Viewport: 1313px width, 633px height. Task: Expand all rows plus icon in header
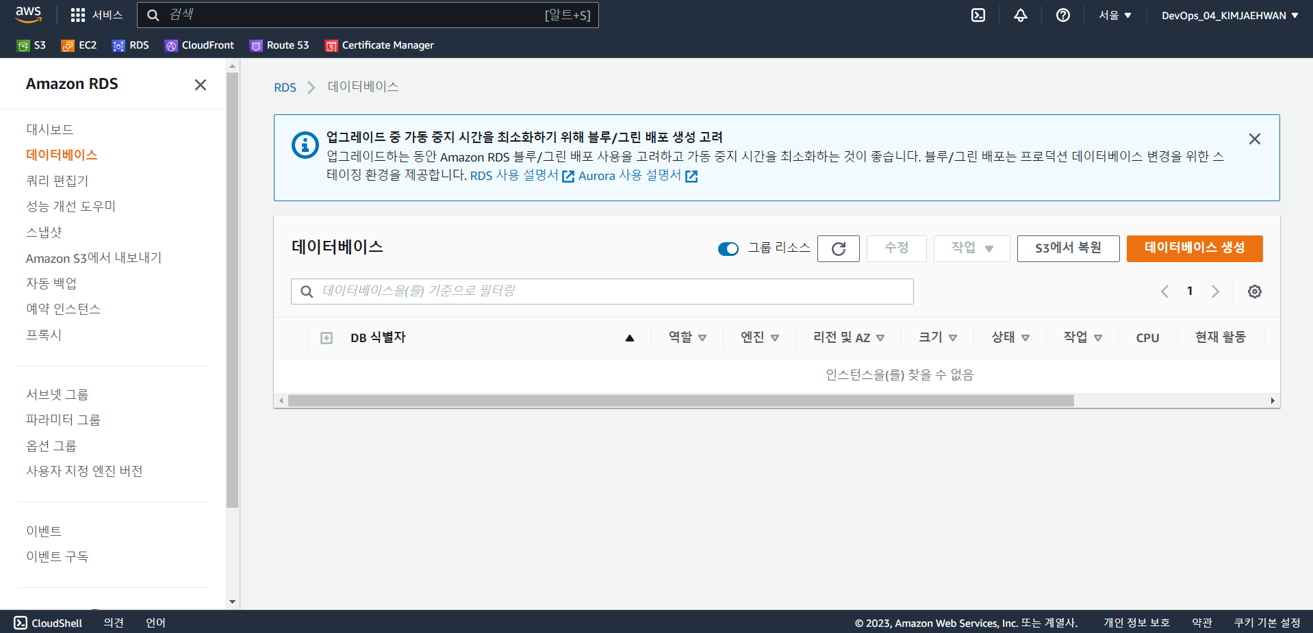click(327, 338)
